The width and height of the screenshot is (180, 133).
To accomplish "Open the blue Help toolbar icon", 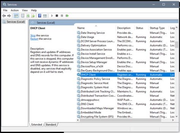I will click(39, 15).
